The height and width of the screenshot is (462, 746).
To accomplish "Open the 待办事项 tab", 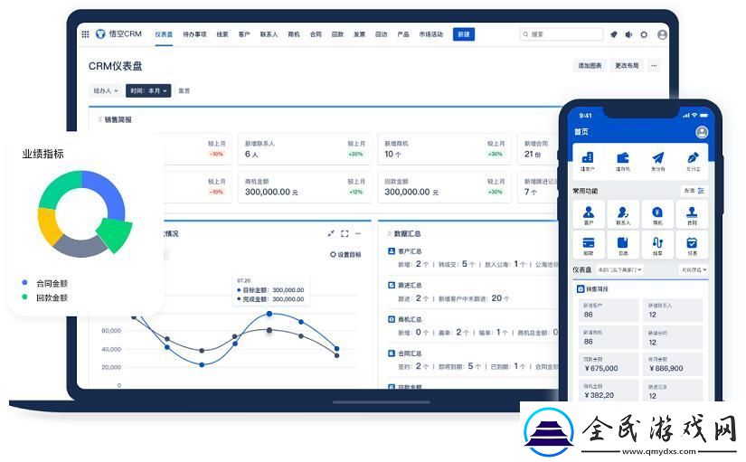I will tap(194, 34).
